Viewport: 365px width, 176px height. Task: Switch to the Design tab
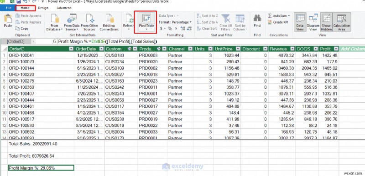(43, 8)
